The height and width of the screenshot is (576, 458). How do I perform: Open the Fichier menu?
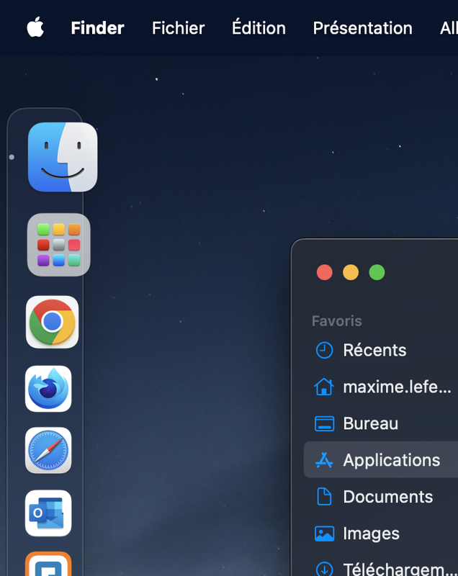(178, 28)
